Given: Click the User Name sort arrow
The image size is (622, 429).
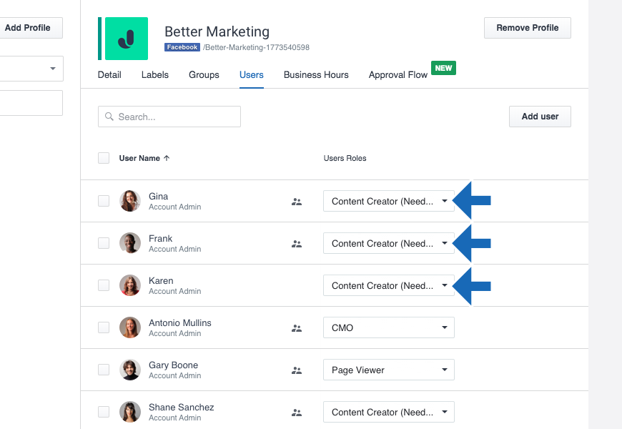Looking at the screenshot, I should pos(167,158).
